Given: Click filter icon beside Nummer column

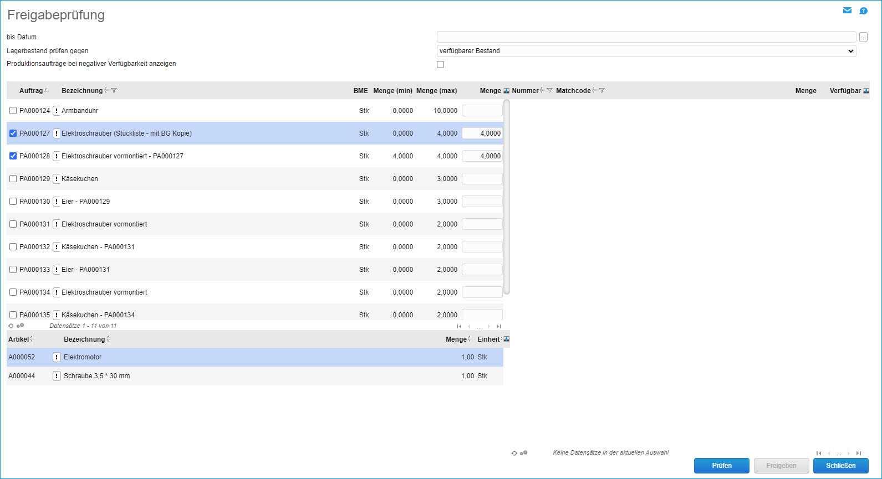Looking at the screenshot, I should 549,91.
